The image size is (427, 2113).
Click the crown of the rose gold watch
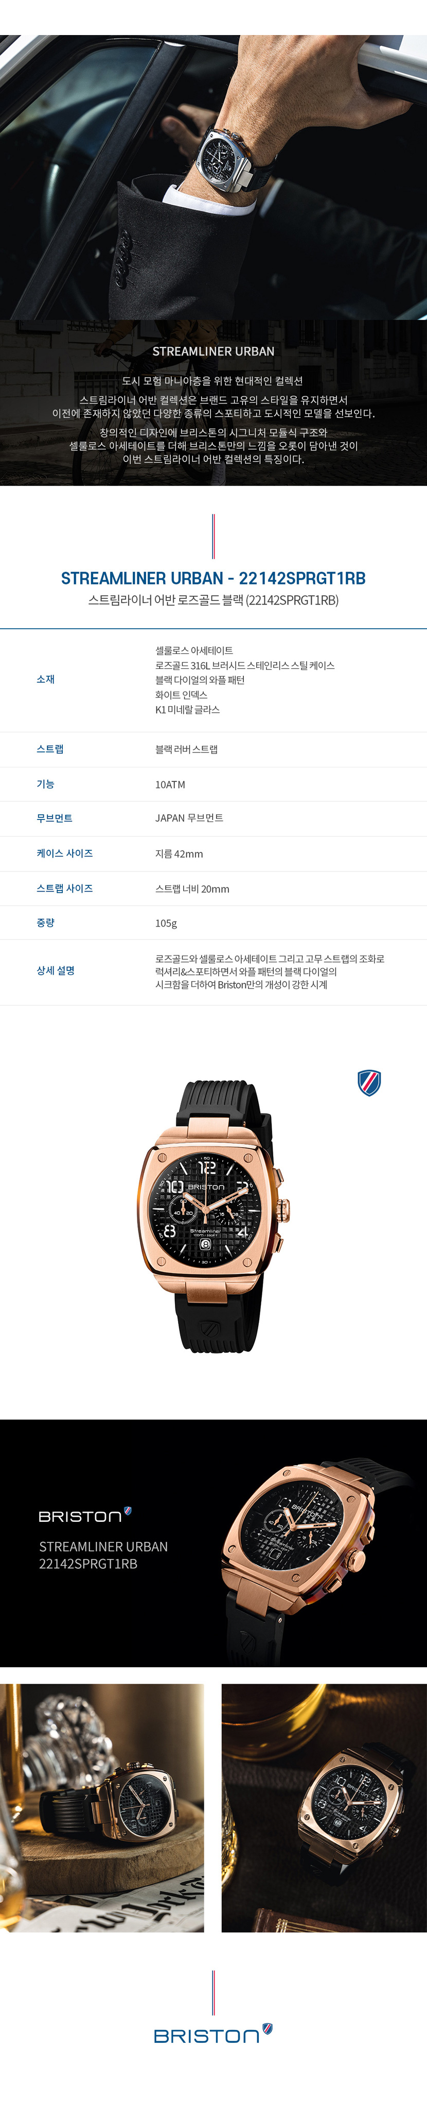tap(284, 1209)
